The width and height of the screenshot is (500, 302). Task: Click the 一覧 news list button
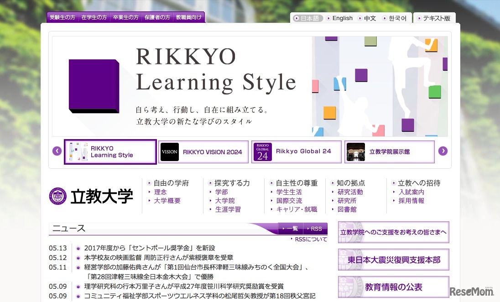click(x=291, y=229)
